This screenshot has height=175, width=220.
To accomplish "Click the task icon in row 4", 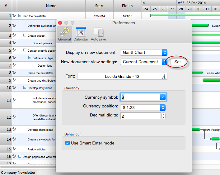I will point(14,42).
